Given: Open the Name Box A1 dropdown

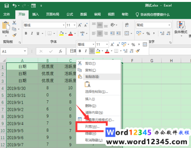Looking at the screenshot, I should (25, 51).
